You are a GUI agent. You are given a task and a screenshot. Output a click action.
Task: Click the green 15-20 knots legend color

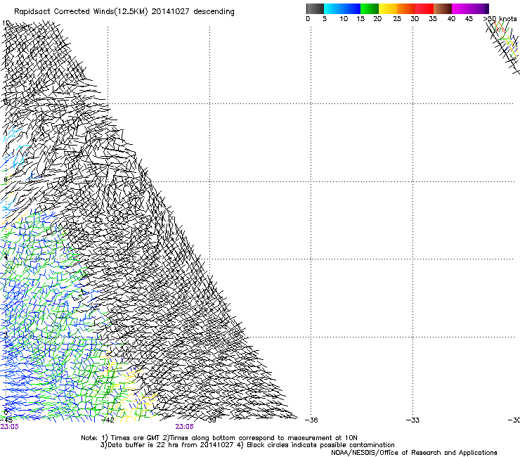pos(370,8)
